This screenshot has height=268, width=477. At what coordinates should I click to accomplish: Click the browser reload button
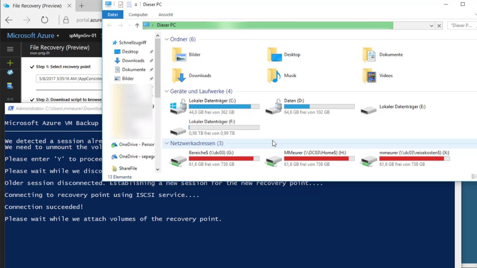(45, 20)
